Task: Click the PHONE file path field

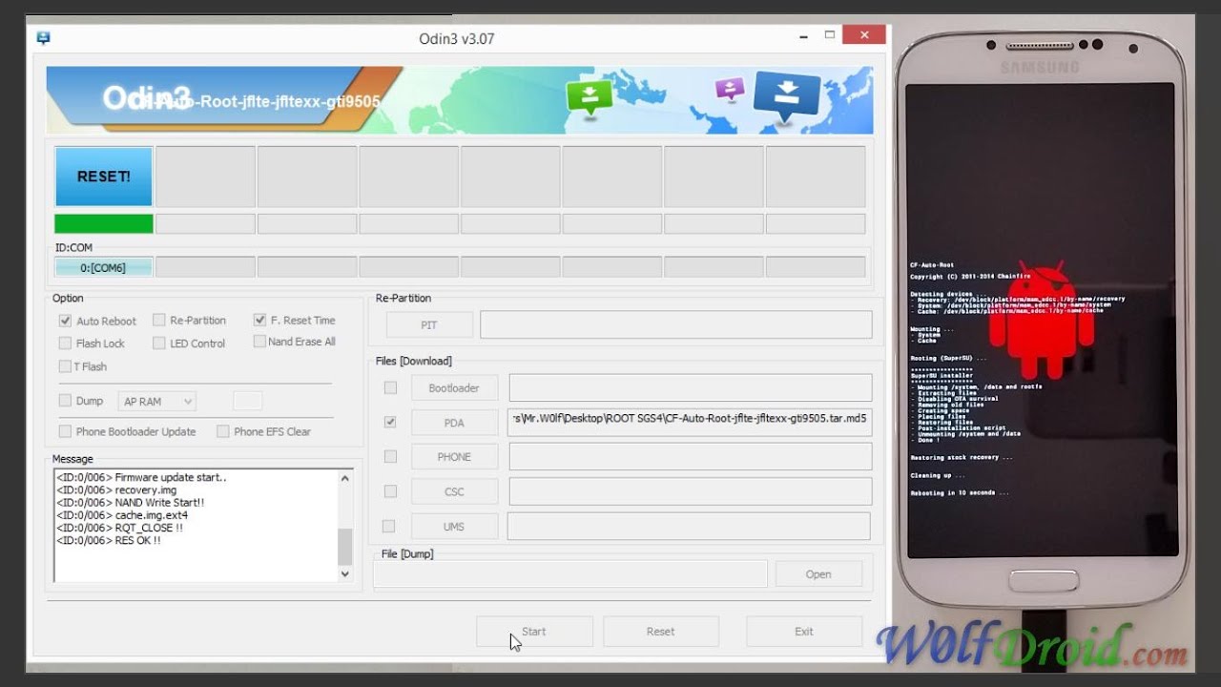Action: (690, 456)
